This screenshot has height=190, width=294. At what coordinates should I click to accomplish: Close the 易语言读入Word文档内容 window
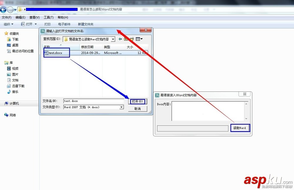245,94
